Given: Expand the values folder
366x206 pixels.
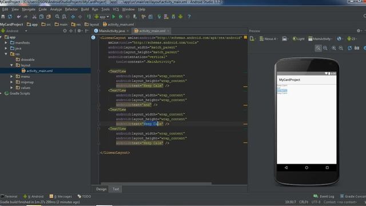Looking at the screenshot, I should (x=11, y=88).
